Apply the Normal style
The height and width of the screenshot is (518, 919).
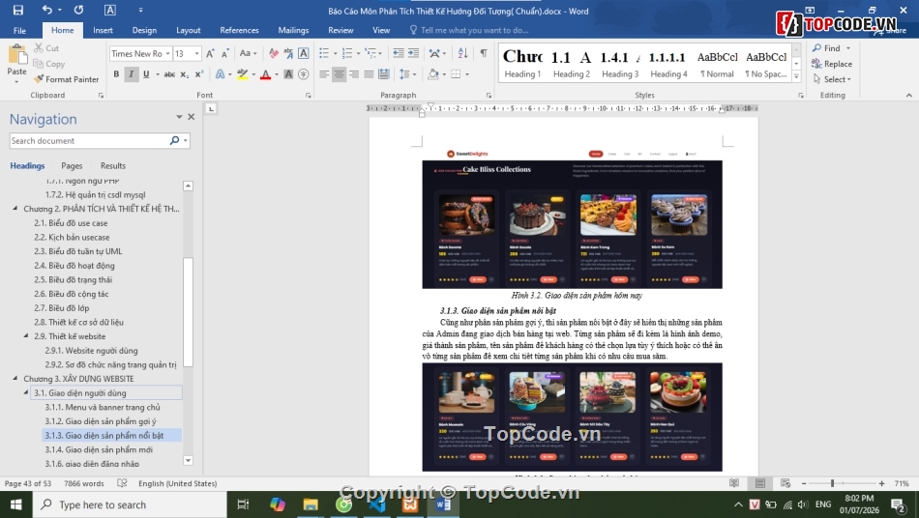(717, 63)
